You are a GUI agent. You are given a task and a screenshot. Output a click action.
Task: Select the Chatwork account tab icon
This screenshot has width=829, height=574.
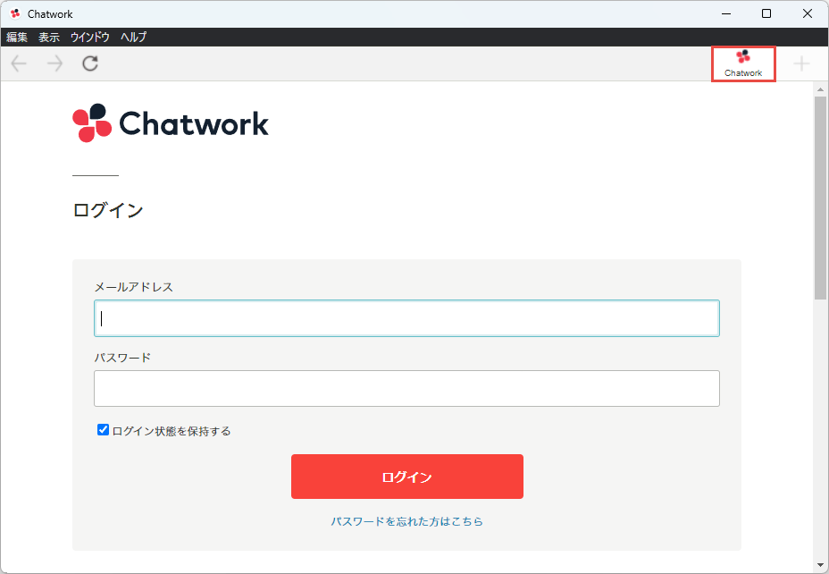tap(743, 63)
